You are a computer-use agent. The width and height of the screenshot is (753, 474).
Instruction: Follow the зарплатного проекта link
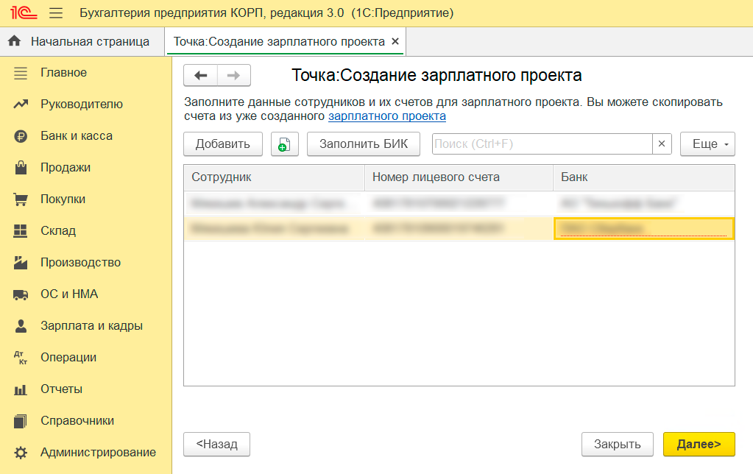point(386,116)
